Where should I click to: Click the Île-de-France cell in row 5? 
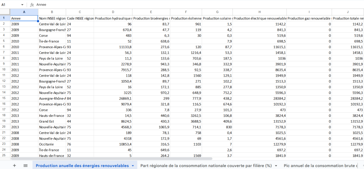[x=52, y=41]
